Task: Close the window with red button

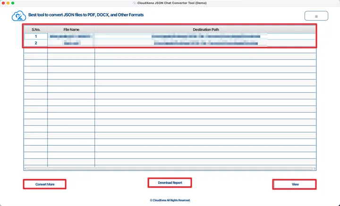Action: tap(3, 3)
